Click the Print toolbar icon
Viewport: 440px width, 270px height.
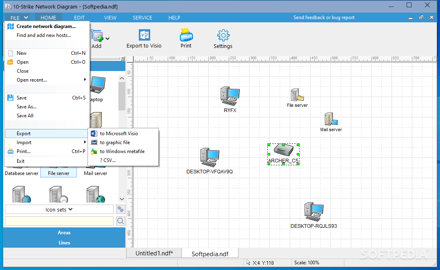(186, 35)
